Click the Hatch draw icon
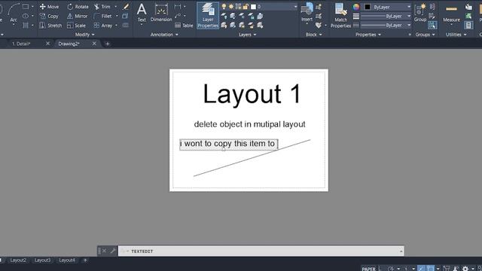482x271 pixels. 26,25
